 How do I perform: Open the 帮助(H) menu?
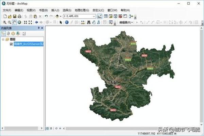(x=125, y=10)
